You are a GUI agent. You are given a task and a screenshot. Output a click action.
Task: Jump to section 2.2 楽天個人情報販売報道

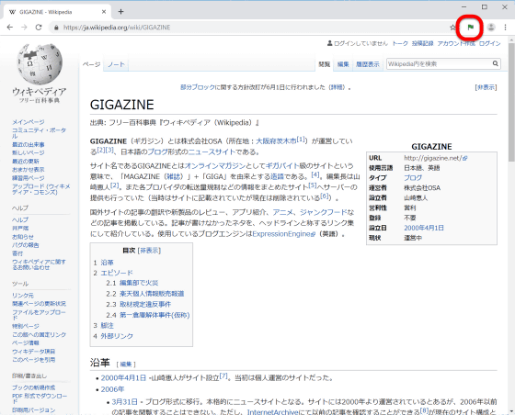coord(152,294)
